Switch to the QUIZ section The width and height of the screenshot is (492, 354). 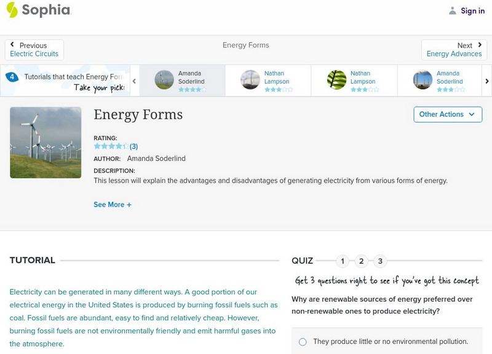pyautogui.click(x=303, y=261)
